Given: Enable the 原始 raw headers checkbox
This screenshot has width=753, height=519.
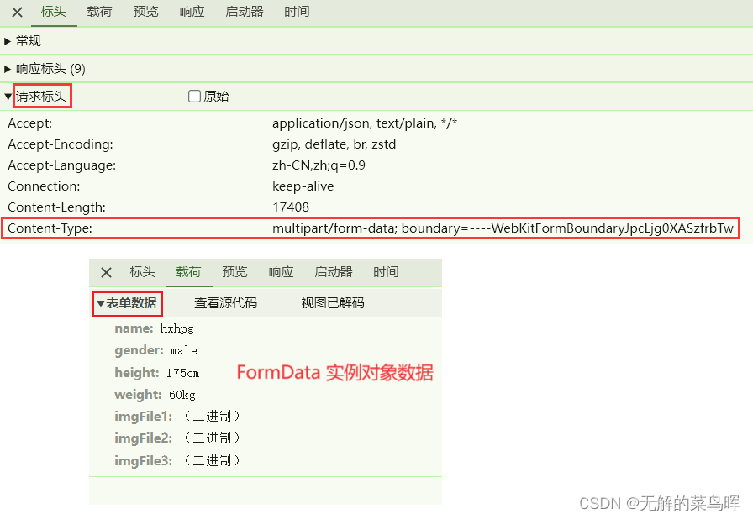Looking at the screenshot, I should [194, 97].
